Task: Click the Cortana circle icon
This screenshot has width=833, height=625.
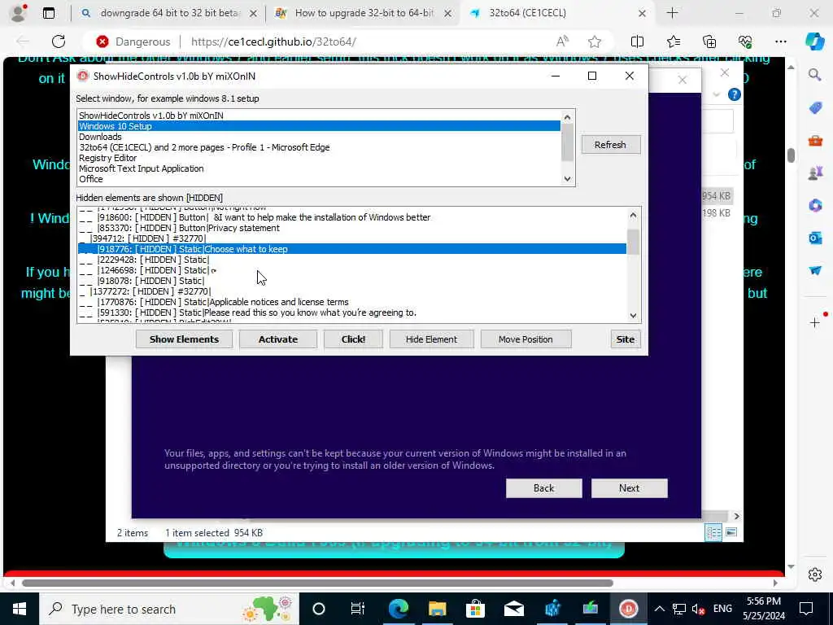Action: pos(319,609)
